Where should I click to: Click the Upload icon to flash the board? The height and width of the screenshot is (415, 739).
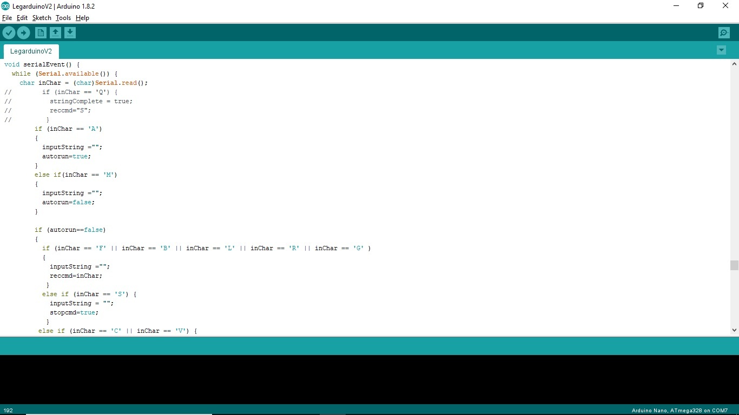(23, 32)
